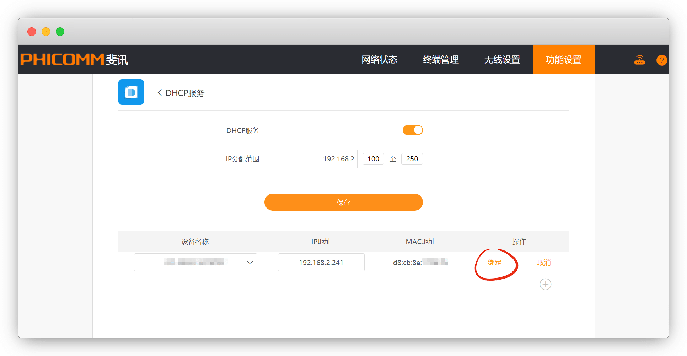
Task: Click the IP range end field 250
Action: tap(412, 159)
